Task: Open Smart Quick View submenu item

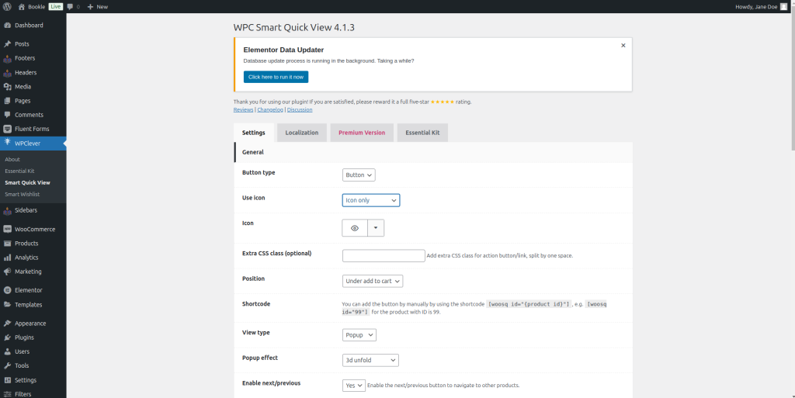Action: [x=27, y=182]
